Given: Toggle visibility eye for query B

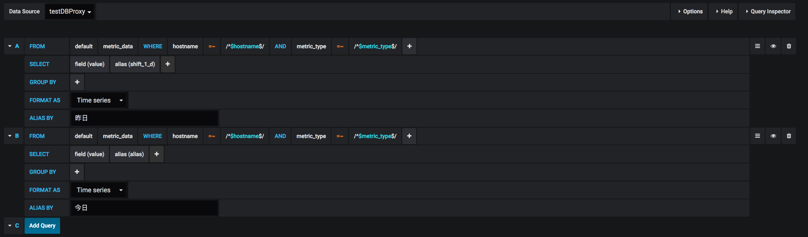Looking at the screenshot, I should pyautogui.click(x=773, y=136).
